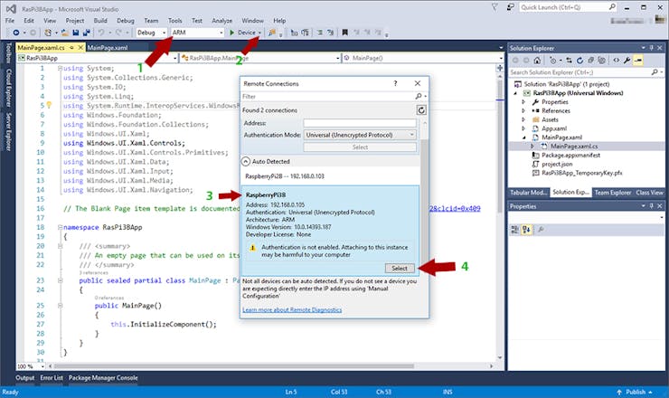Toggle the Preview Selected Items icon
The width and height of the screenshot is (669, 398).
[x=638, y=61]
